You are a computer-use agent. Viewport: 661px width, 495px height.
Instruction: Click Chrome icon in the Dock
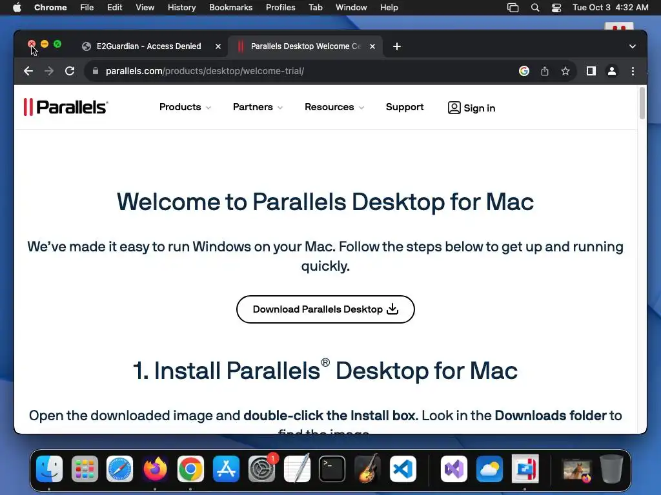(x=190, y=469)
